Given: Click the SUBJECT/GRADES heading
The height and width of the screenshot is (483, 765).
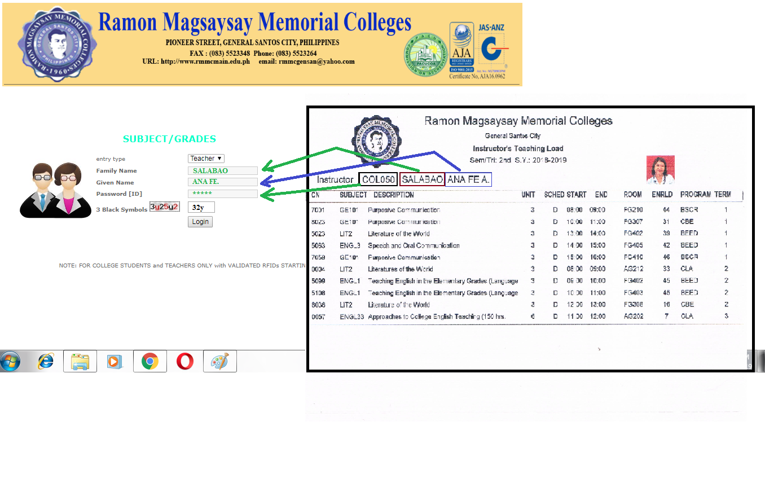Looking at the screenshot, I should 169,139.
